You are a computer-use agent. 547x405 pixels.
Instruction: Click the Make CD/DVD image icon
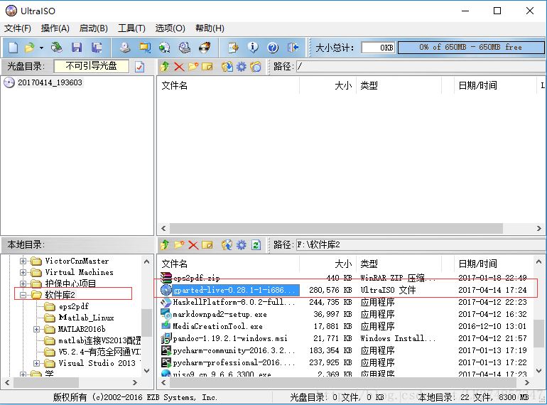pyautogui.click(x=124, y=48)
